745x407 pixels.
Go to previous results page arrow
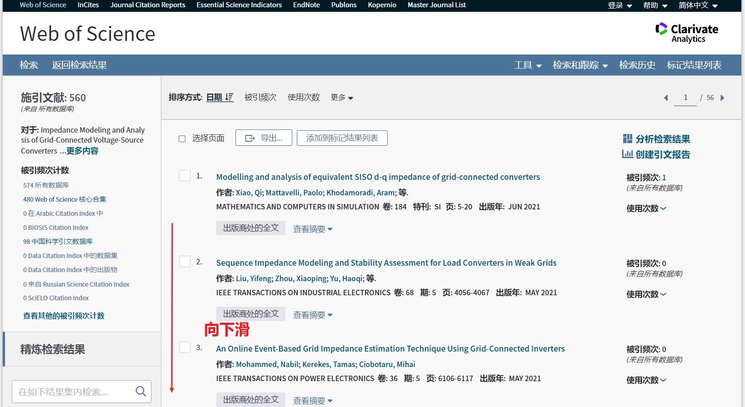[666, 98]
